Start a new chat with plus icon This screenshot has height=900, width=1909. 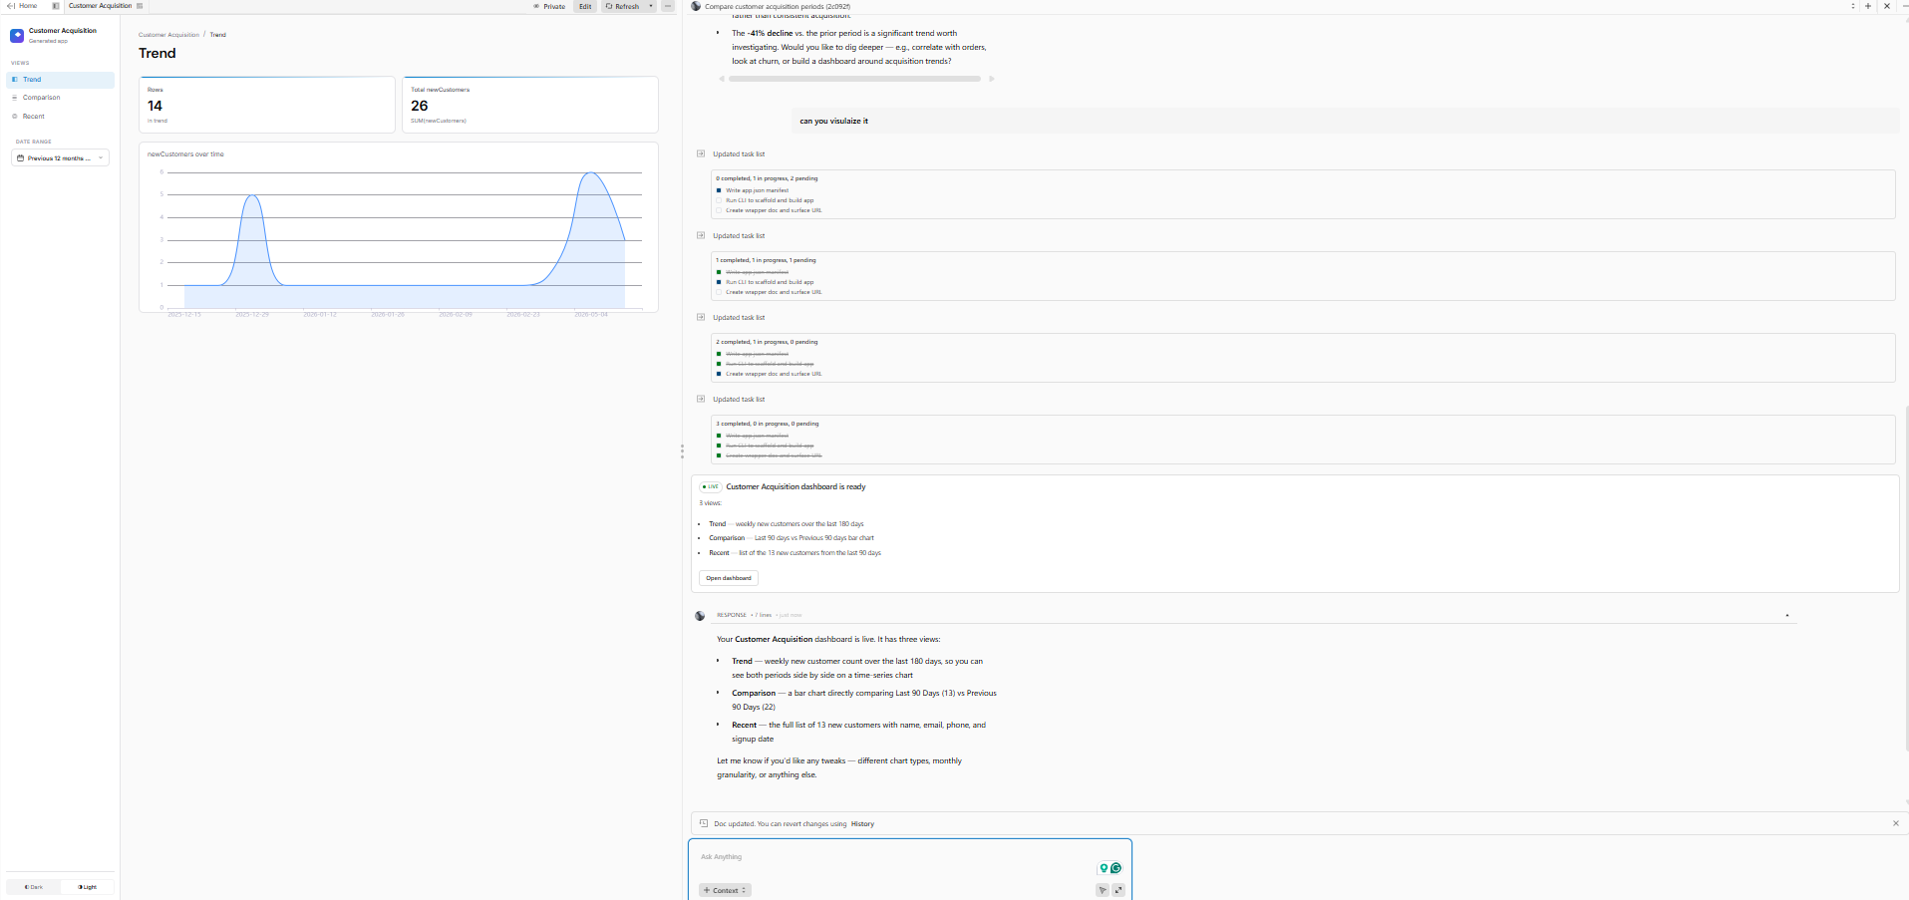(x=1868, y=6)
